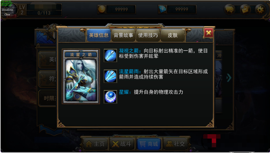The width and height of the screenshot is (270, 153).
Task: Switch to the 使用技巧 tab
Action: tap(148, 35)
